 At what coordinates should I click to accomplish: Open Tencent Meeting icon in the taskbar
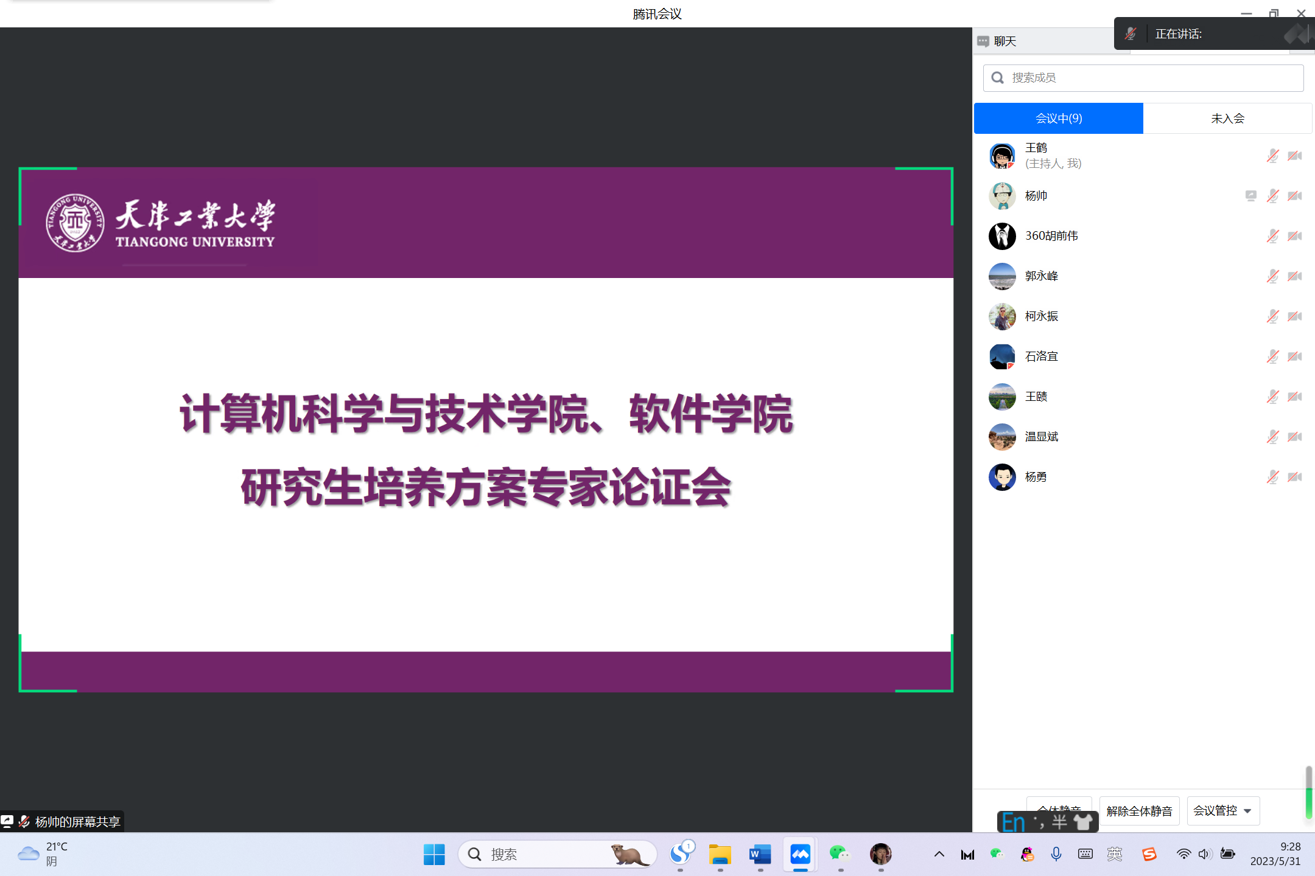coord(800,854)
